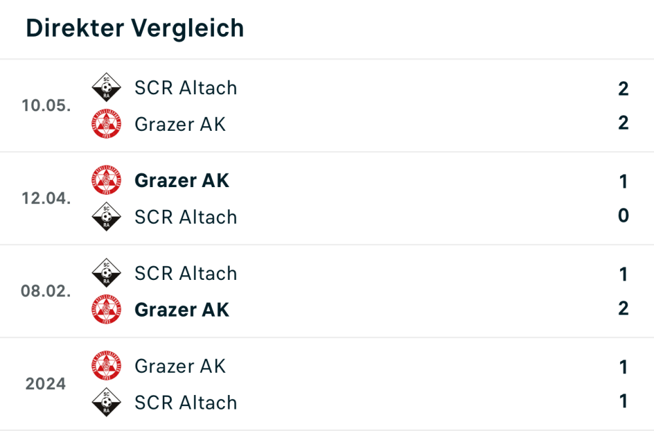This screenshot has width=654, height=431.
Task: Click Grazer AK score in 08.02. match
Action: 623,308
